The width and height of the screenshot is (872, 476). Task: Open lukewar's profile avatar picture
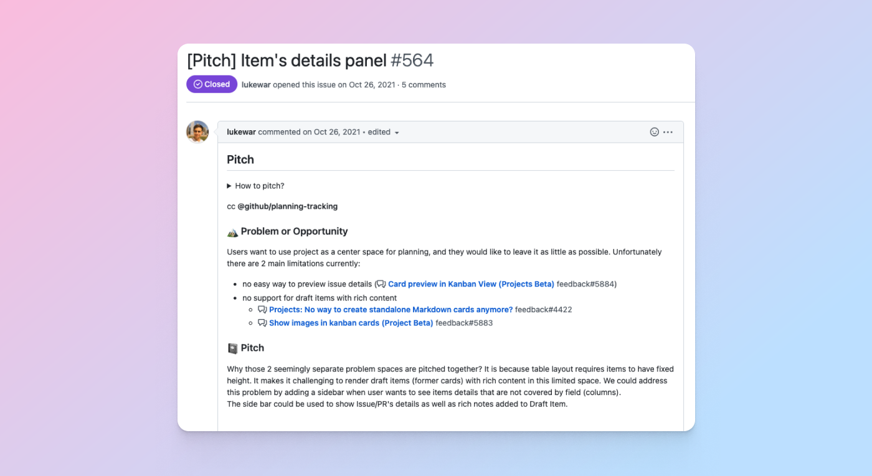(197, 132)
